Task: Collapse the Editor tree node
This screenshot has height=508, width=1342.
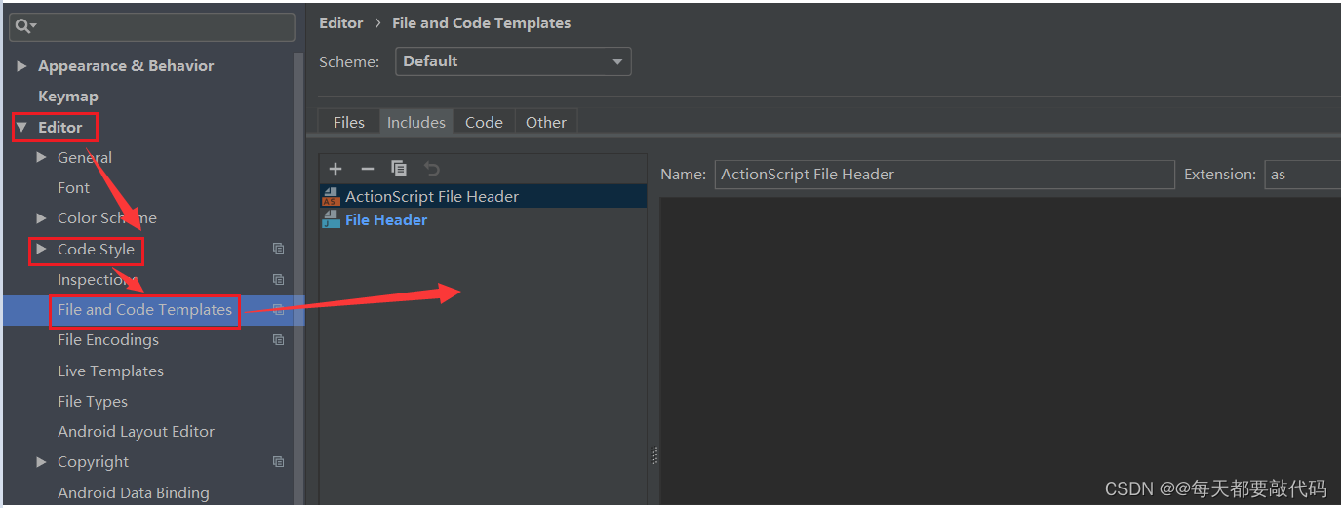Action: tap(21, 127)
